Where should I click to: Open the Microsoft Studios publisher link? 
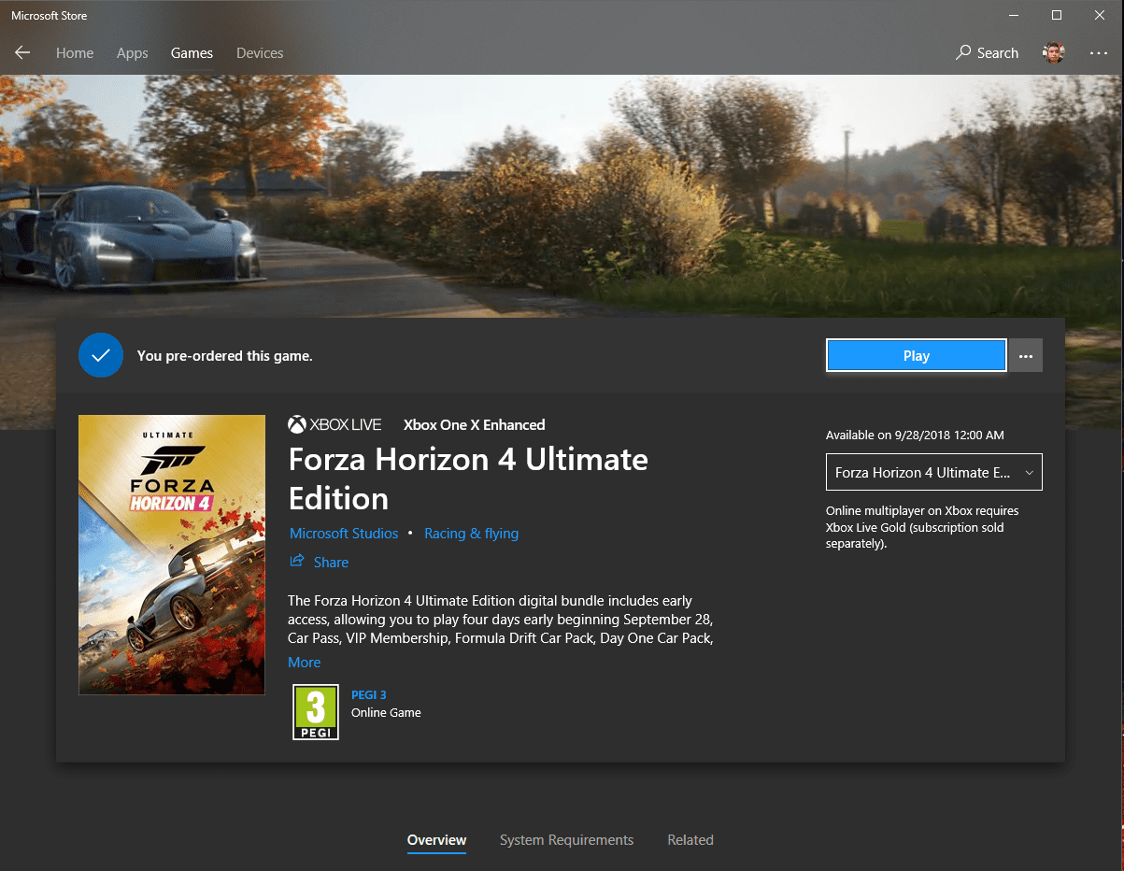click(344, 534)
